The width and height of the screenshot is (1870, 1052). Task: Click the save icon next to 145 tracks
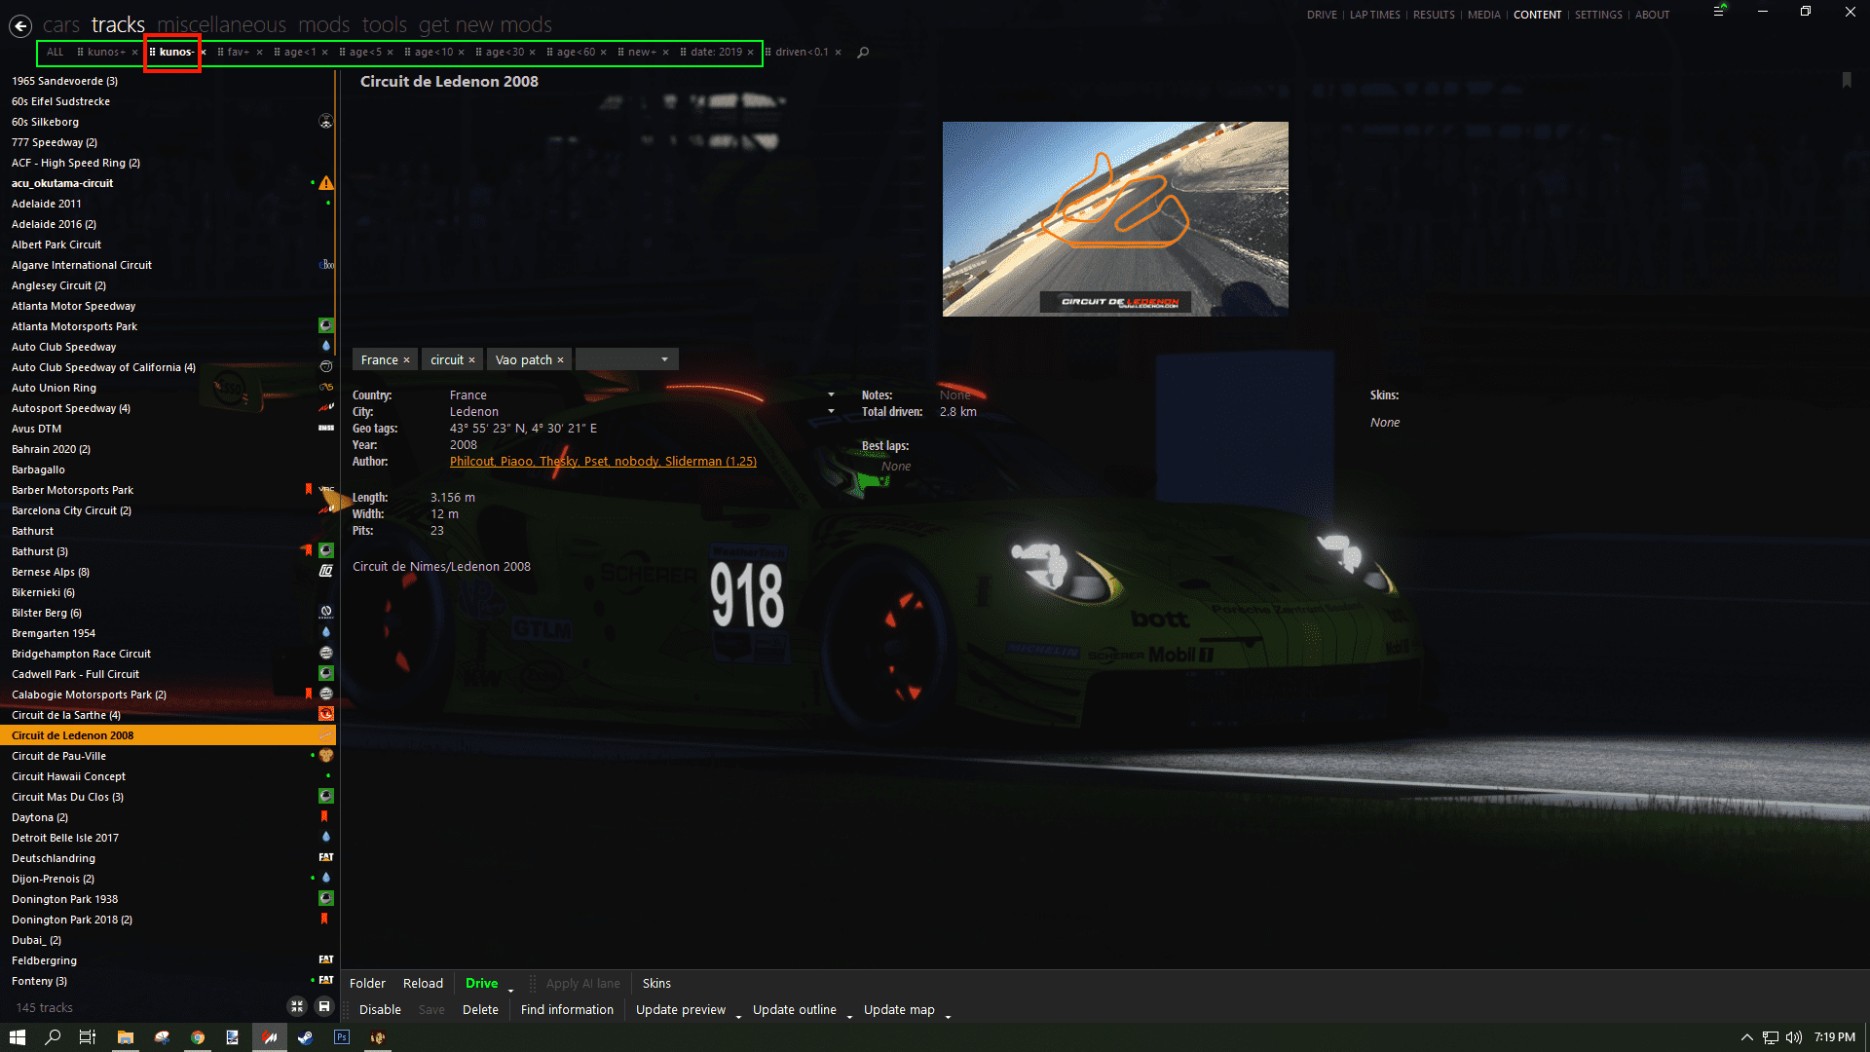pyautogui.click(x=324, y=1007)
